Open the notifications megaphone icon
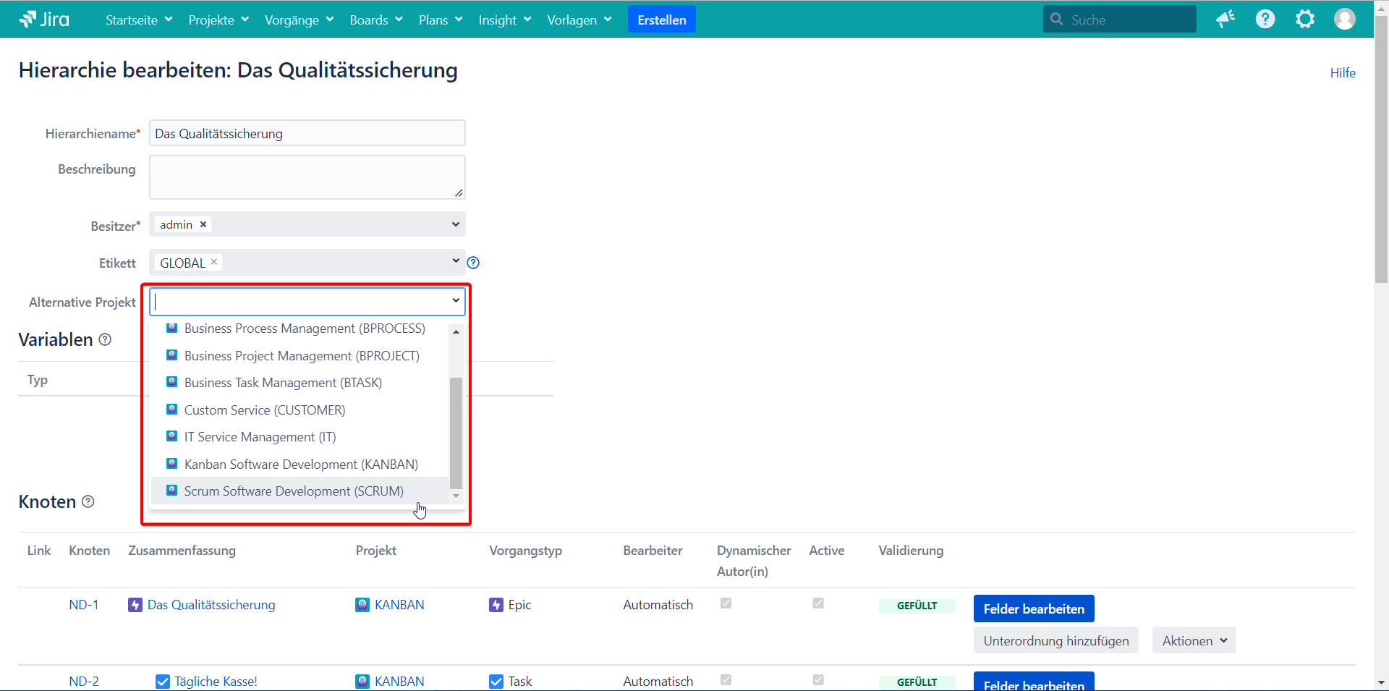The height and width of the screenshot is (691, 1389). [1225, 20]
